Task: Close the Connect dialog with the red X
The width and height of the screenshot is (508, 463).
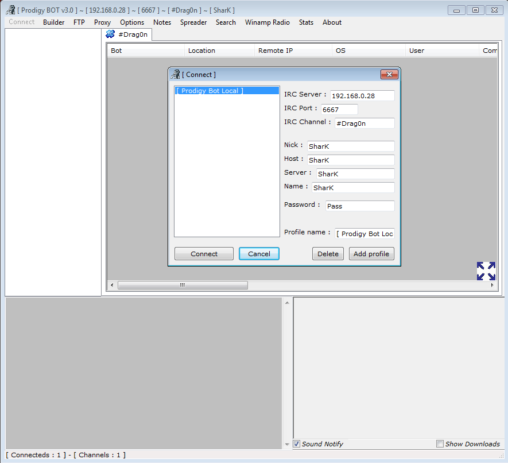Action: click(x=389, y=75)
